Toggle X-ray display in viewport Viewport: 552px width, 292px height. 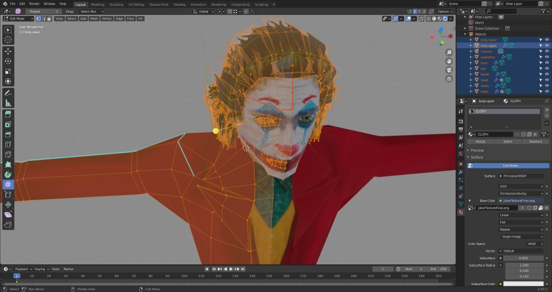pos(421,18)
